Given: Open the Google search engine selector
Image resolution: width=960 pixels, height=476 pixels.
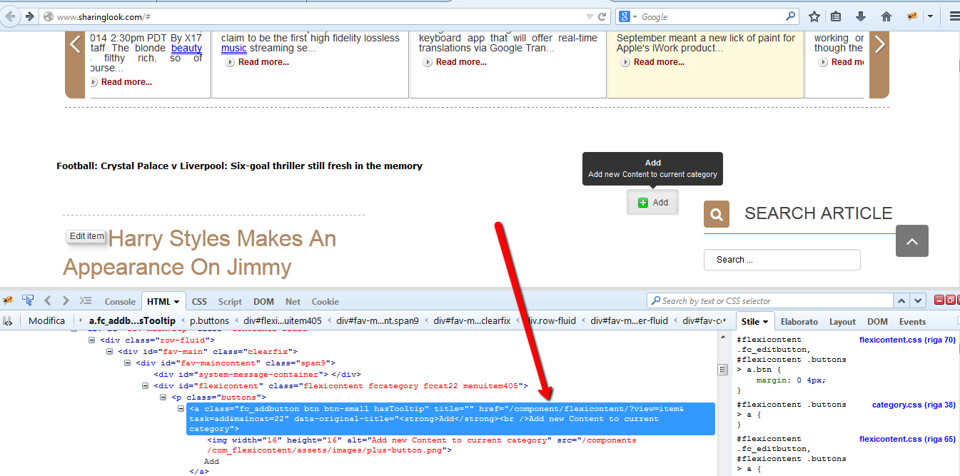Looking at the screenshot, I should (x=626, y=16).
